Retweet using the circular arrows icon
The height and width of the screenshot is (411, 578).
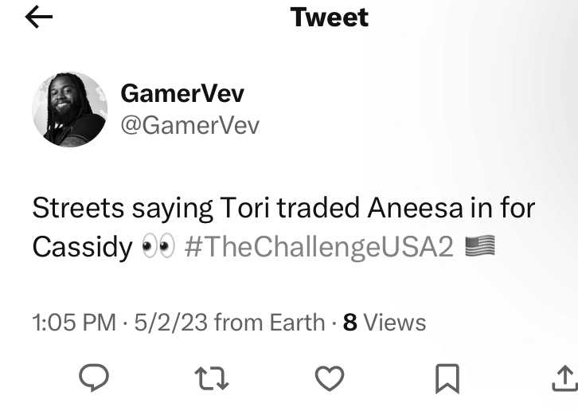pos(212,378)
